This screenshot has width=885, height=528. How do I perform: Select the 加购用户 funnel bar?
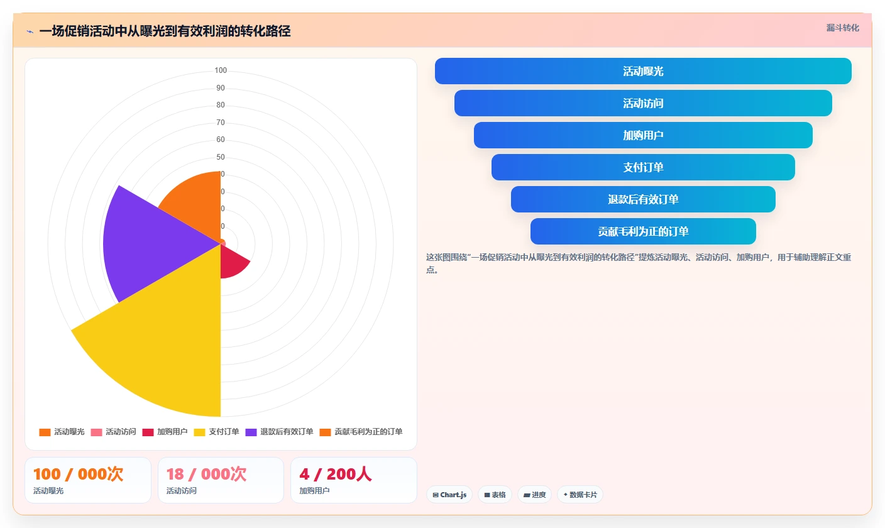pyautogui.click(x=643, y=135)
